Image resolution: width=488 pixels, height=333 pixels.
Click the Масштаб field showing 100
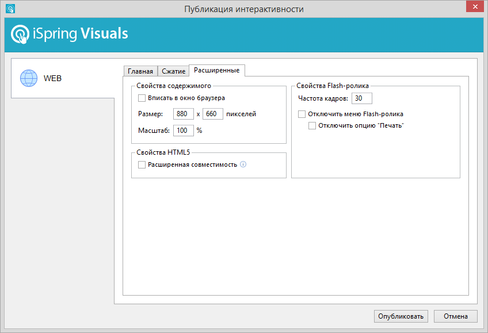(184, 131)
